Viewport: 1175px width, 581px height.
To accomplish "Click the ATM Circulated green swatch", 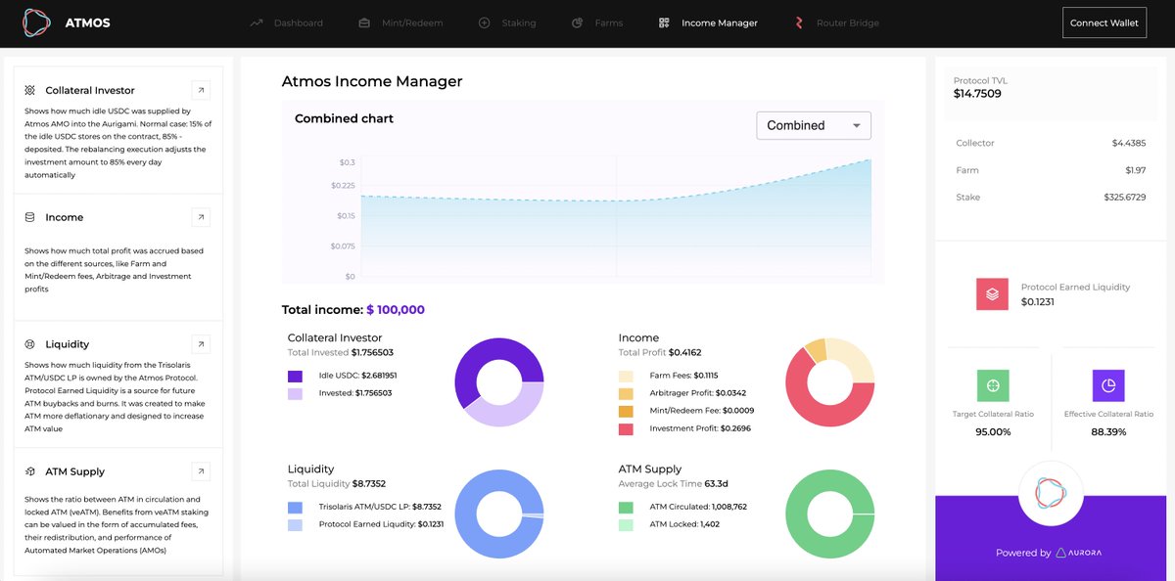I will 627,508.
